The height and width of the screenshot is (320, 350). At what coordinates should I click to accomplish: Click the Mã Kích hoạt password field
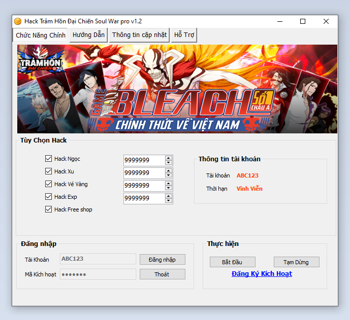coord(98,274)
